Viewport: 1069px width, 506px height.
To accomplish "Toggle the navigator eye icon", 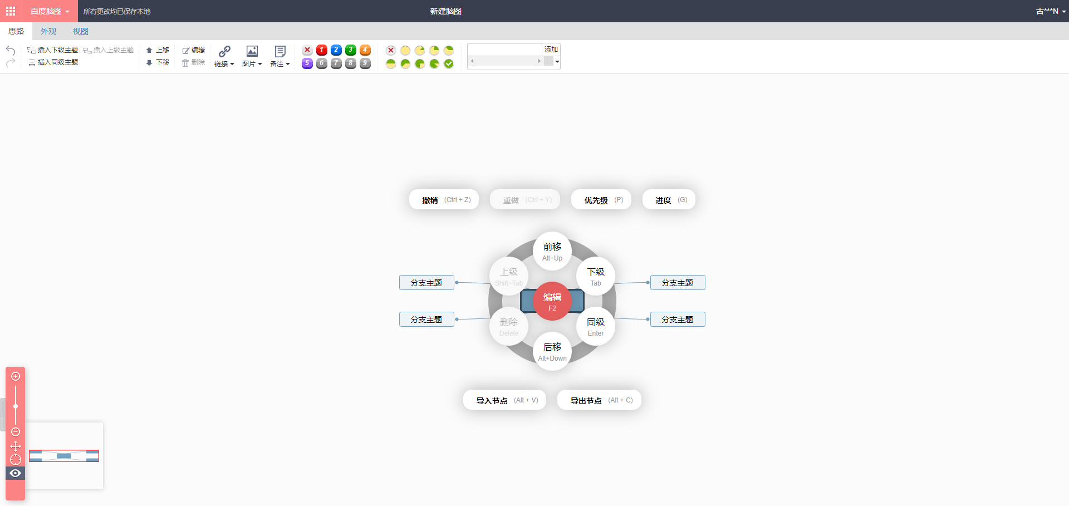I will (x=16, y=473).
